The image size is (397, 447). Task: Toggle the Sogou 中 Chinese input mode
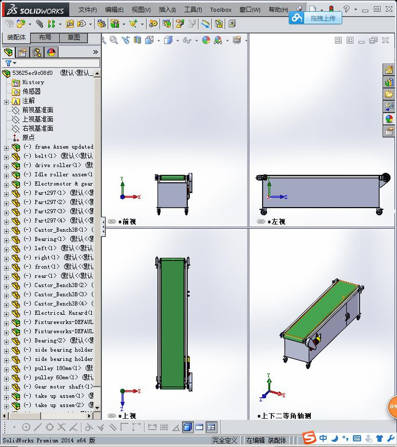[323, 438]
